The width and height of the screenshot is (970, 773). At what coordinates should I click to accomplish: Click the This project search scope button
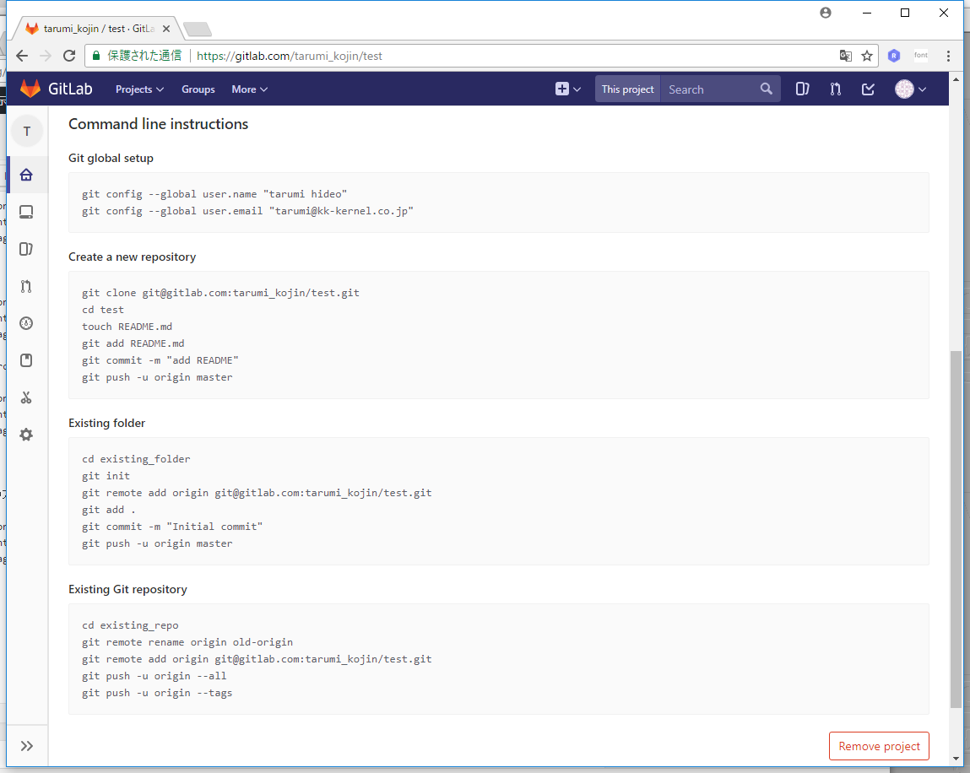[627, 89]
